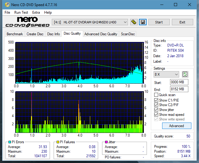
Task: Click the Nero CD-DVD Speed logo
Action: tap(27, 22)
